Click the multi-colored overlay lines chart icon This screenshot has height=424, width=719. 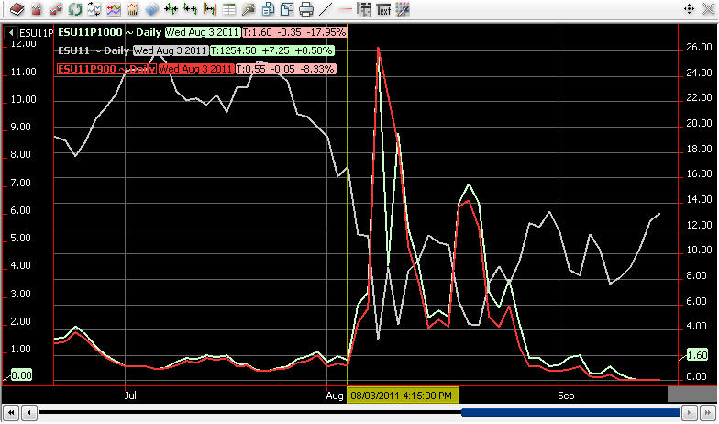pyautogui.click(x=114, y=9)
